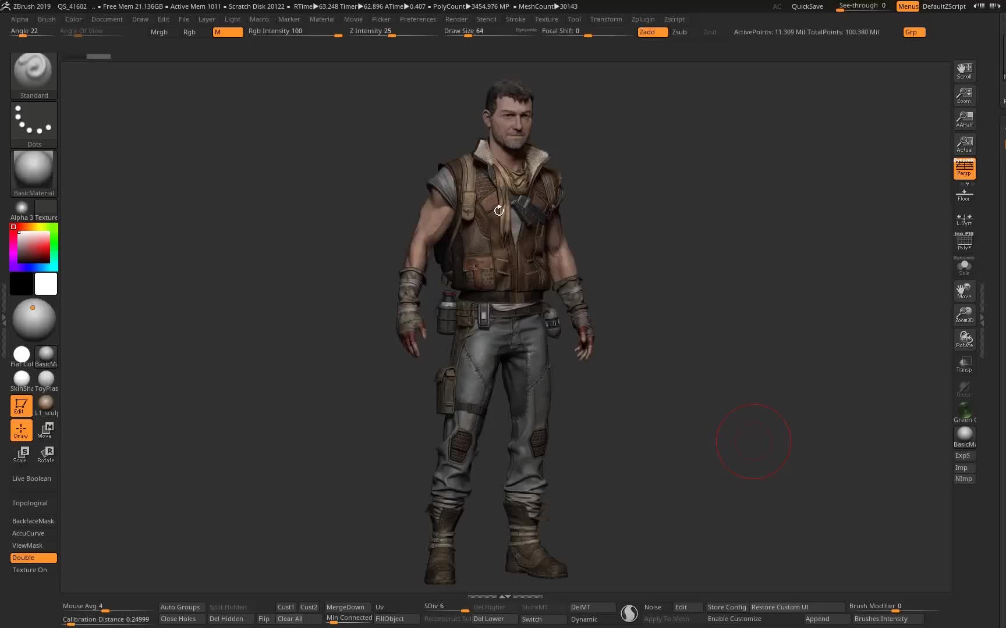The image size is (1006, 628).
Task: Click the Ghost transparency icon
Action: click(x=964, y=388)
